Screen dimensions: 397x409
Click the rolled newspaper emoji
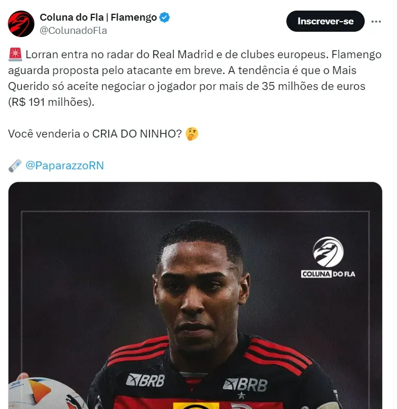[15, 166]
